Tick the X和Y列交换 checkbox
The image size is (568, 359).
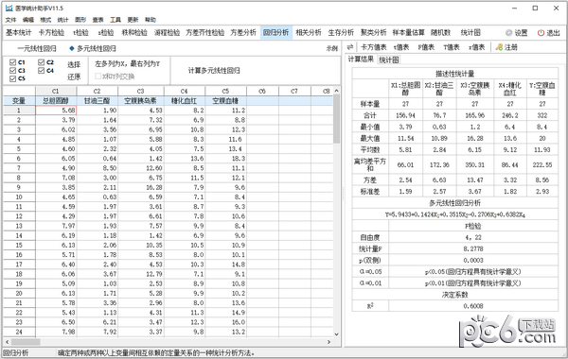point(98,77)
